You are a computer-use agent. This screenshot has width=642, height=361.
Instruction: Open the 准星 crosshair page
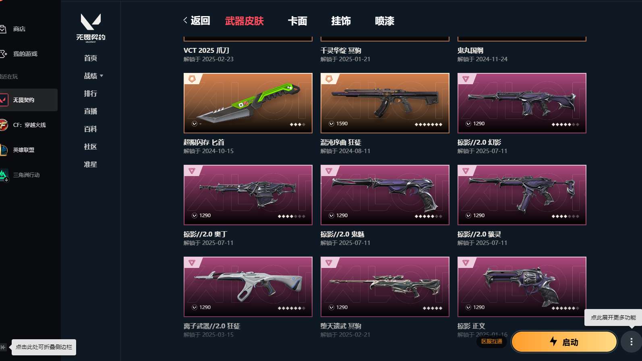[x=90, y=164]
